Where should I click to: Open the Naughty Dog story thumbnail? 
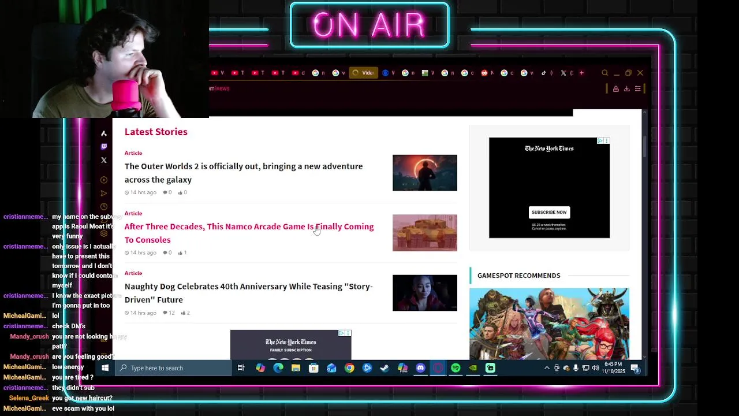[425, 293]
